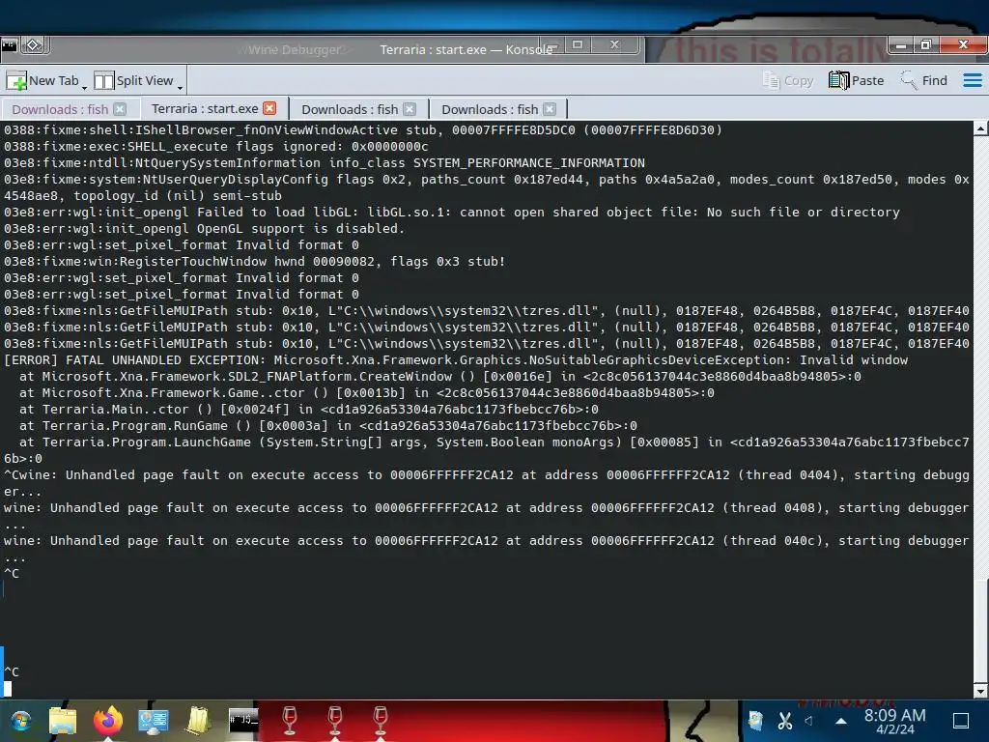Open the file manager taskbar icon
The width and height of the screenshot is (989, 742).
point(63,720)
